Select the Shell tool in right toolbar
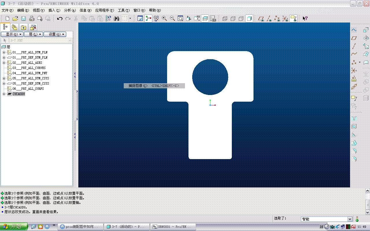The image size is (370, 231). [x=354, y=126]
